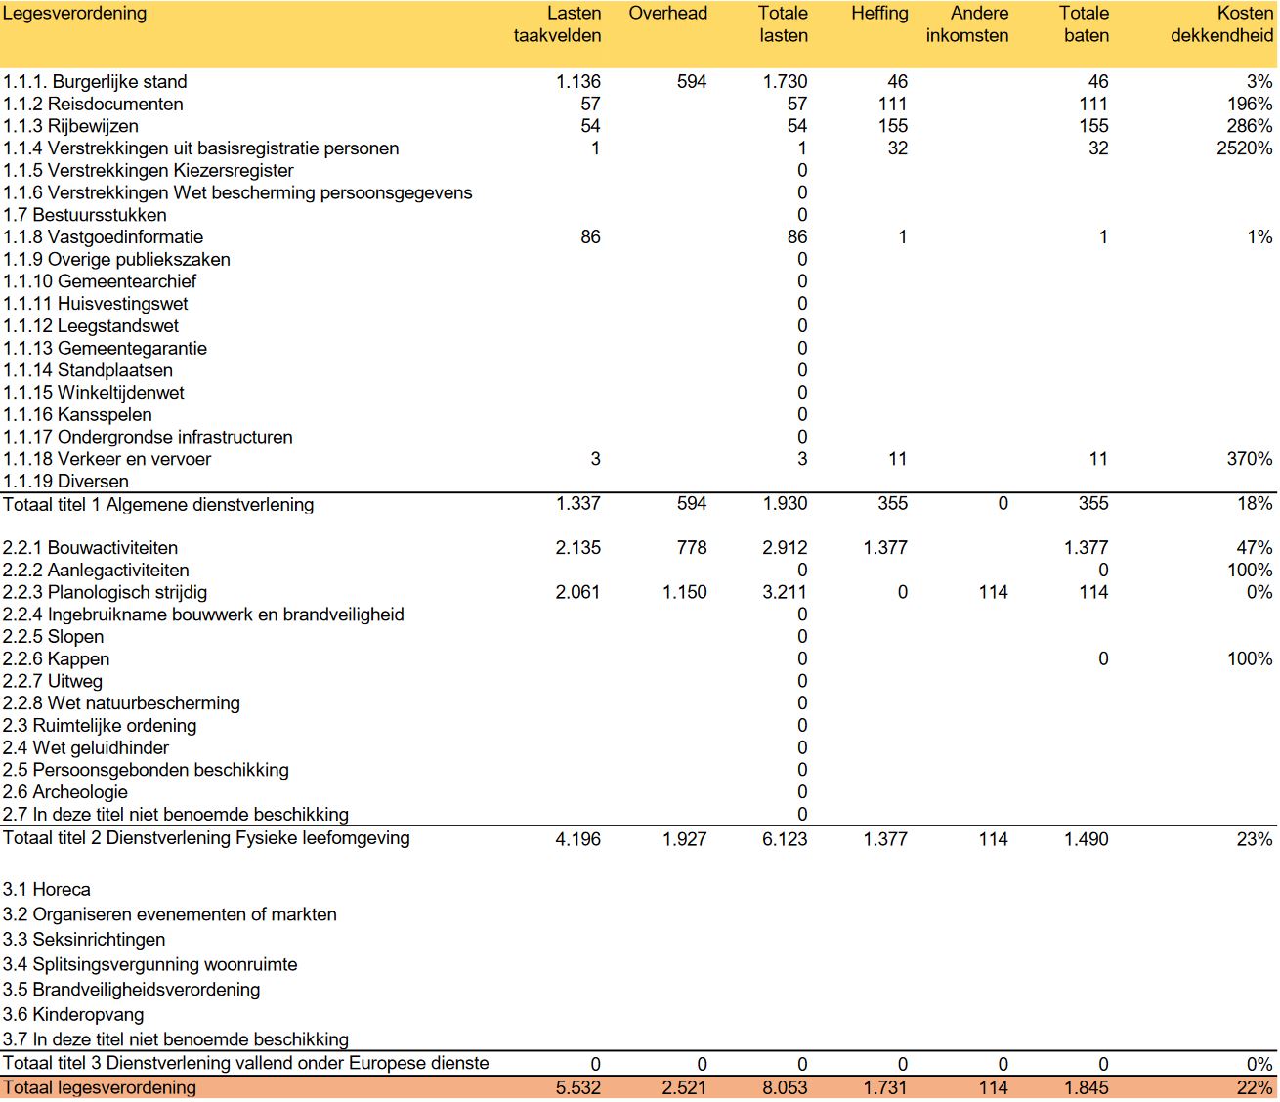This screenshot has height=1102, width=1280.
Task: Click 1.150 overhead for Planologisch strijdig
Action: pos(684,593)
